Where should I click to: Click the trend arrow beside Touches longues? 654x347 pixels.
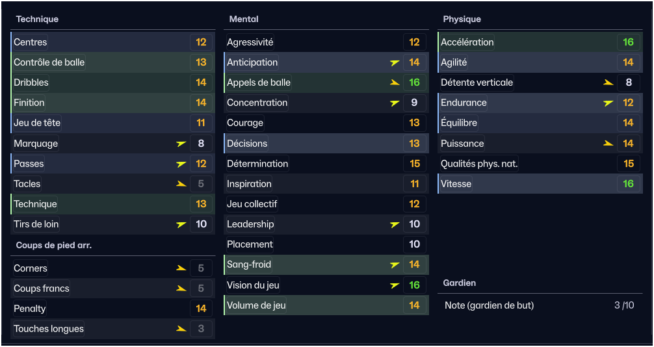point(181,329)
